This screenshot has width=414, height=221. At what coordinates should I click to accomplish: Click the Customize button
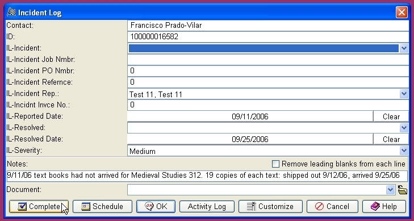[x=270, y=206]
